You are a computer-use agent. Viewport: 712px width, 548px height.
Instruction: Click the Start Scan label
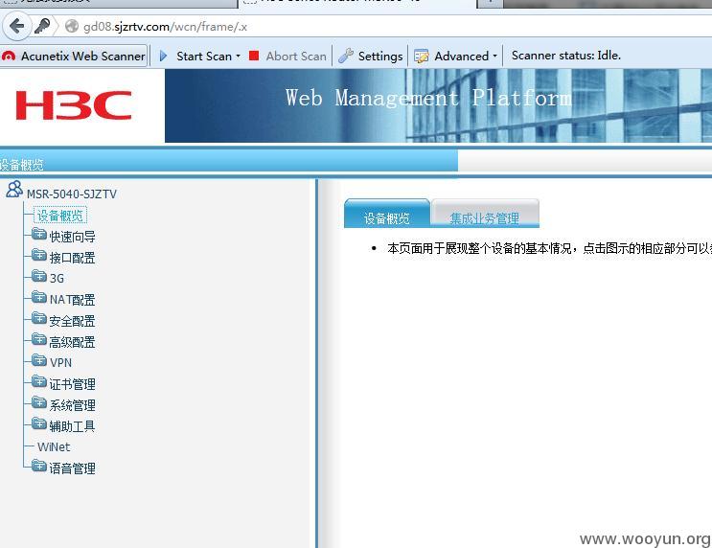pos(204,57)
